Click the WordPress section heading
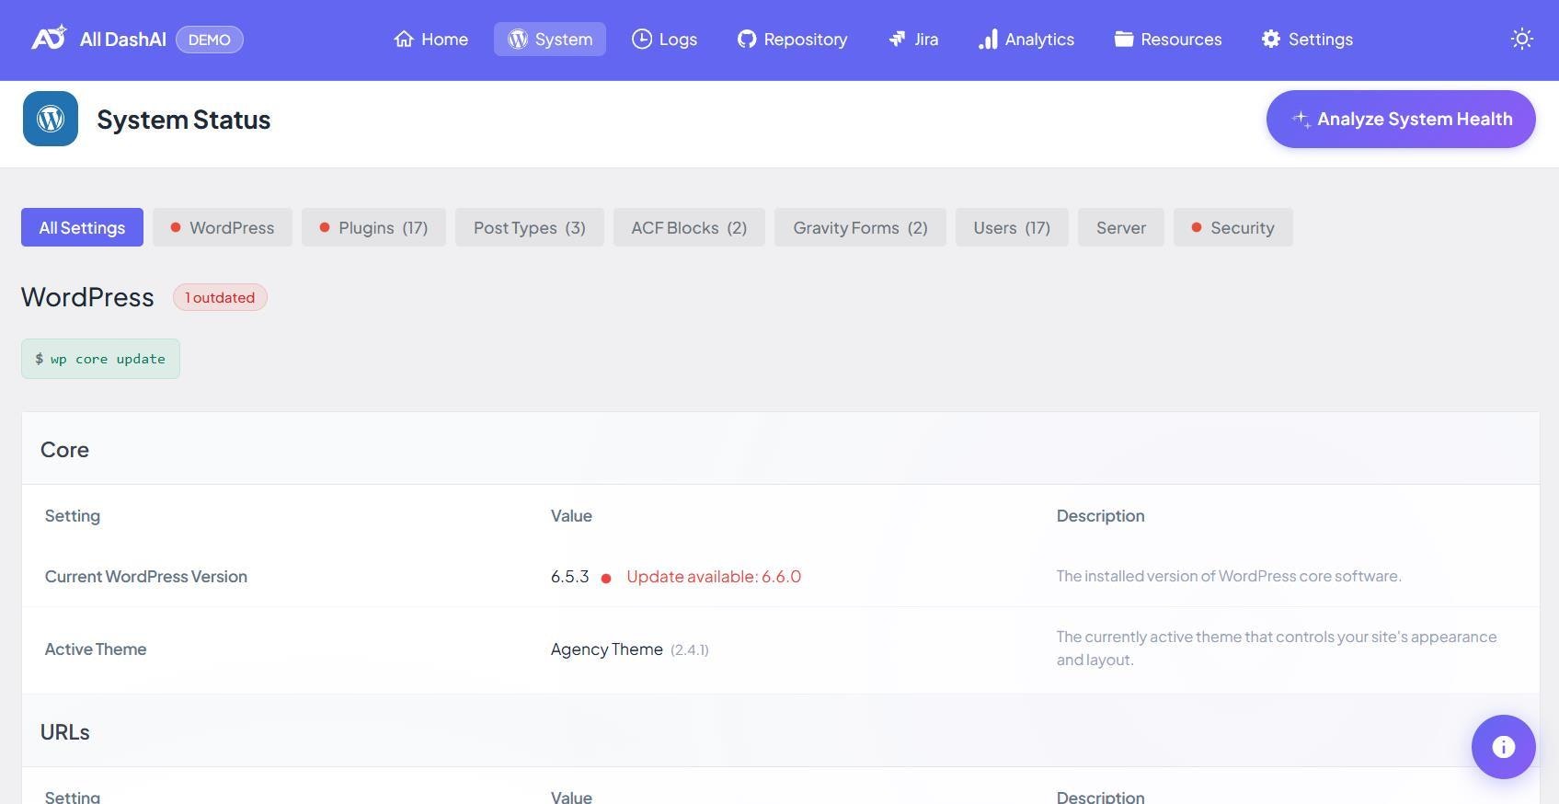Screen dimensions: 1559x804 87,297
